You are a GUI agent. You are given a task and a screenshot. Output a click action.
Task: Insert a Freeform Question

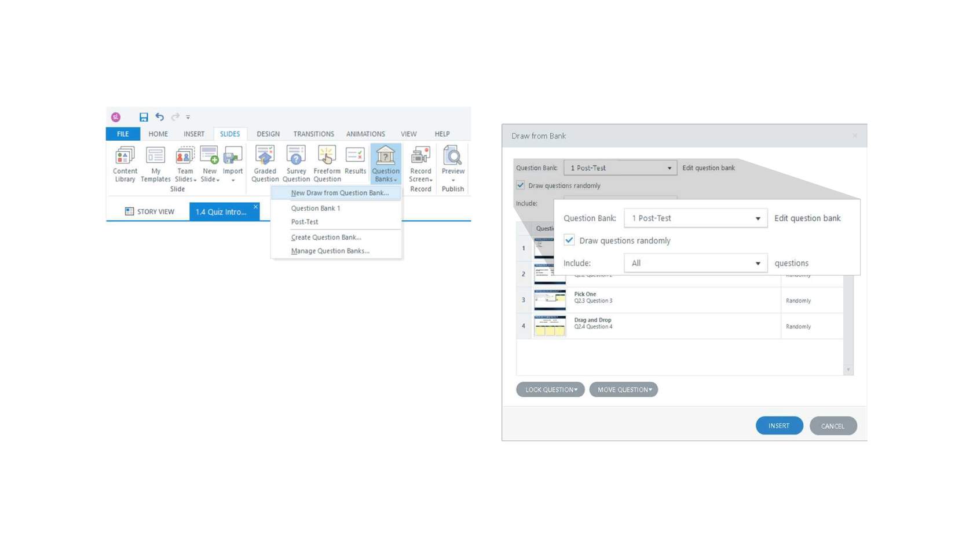[x=327, y=164]
